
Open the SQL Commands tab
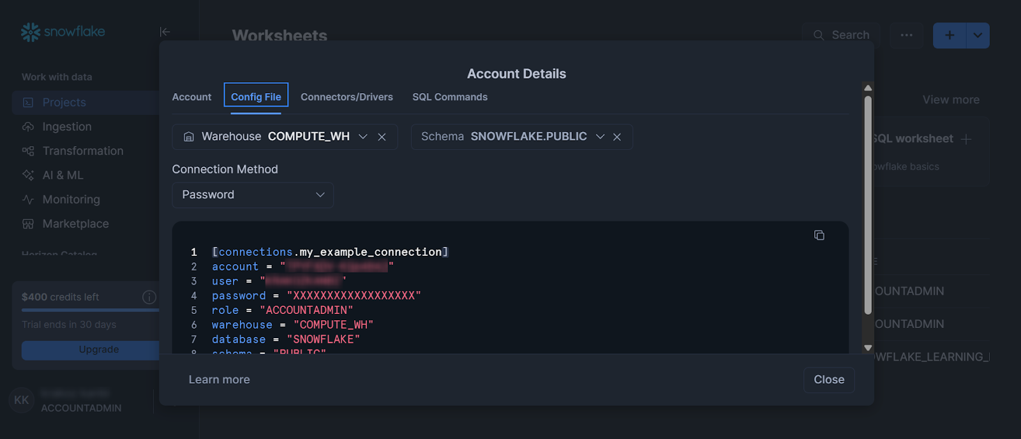click(x=450, y=97)
